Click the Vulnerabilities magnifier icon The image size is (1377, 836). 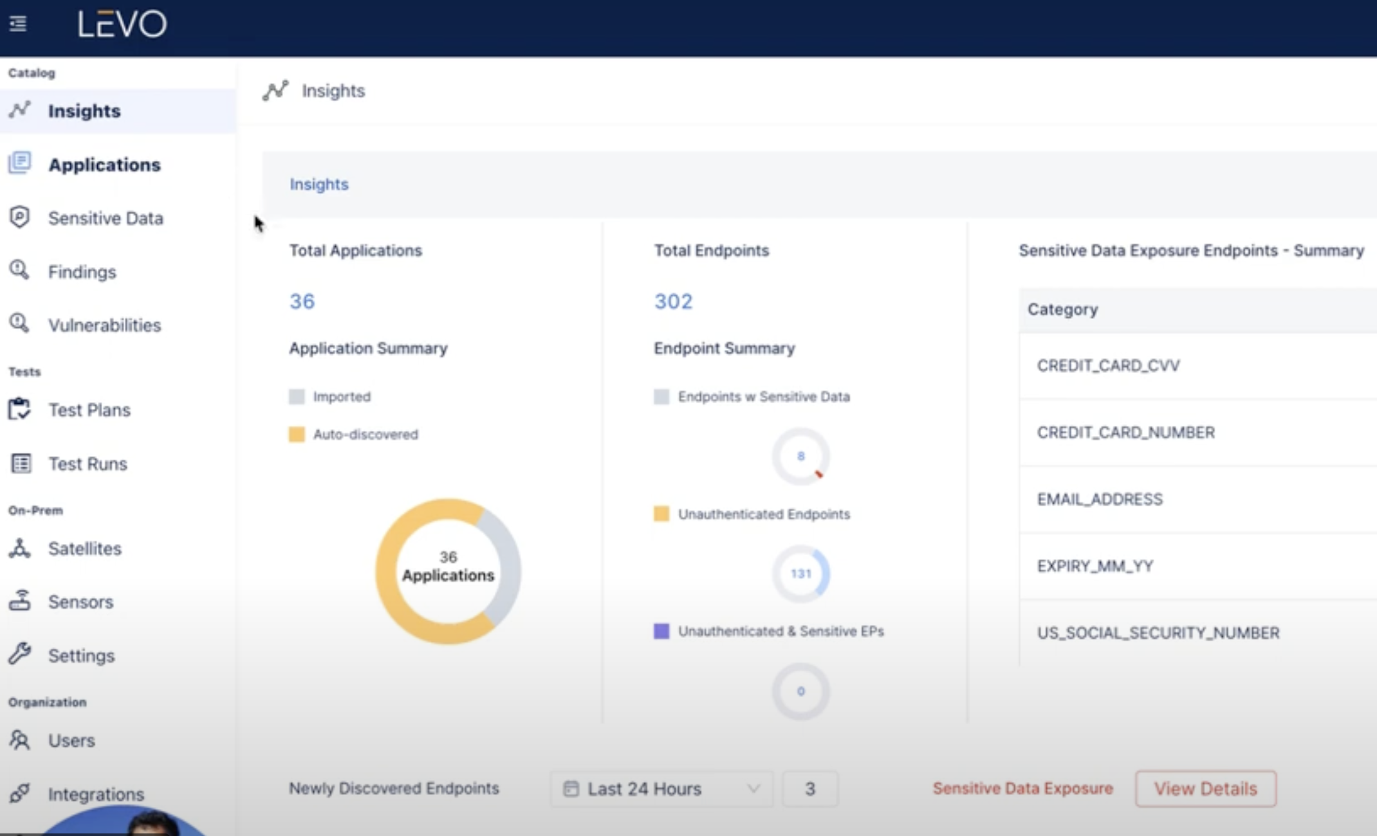coord(19,323)
